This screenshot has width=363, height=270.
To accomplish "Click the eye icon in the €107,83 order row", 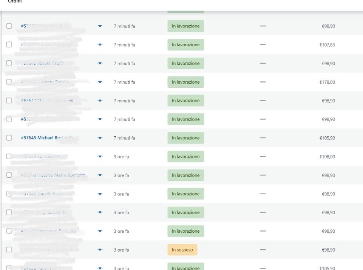I will point(100,45).
